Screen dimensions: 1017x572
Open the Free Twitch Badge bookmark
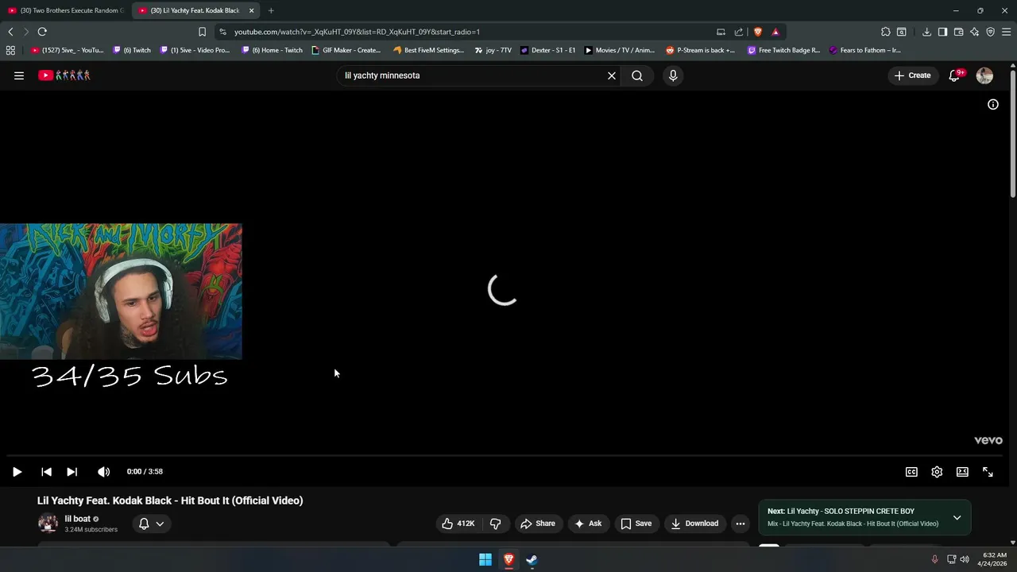784,50
